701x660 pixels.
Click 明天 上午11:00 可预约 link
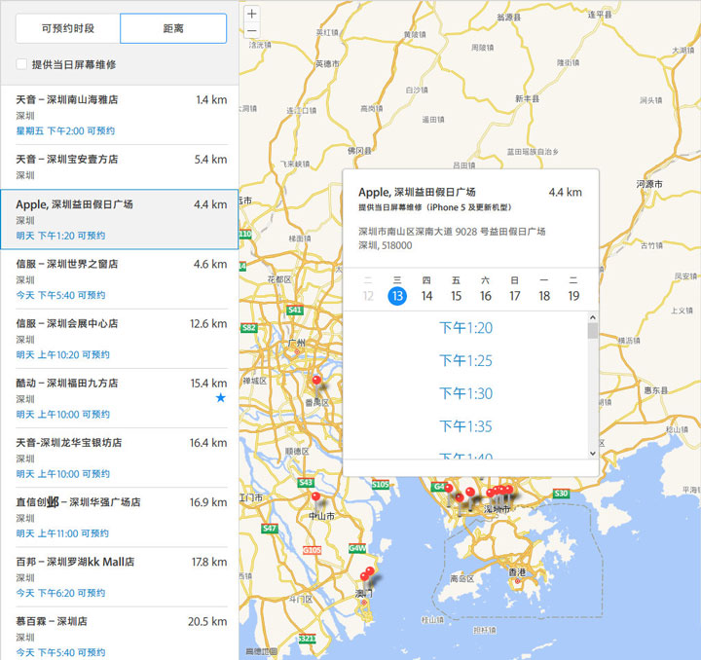coord(62,533)
